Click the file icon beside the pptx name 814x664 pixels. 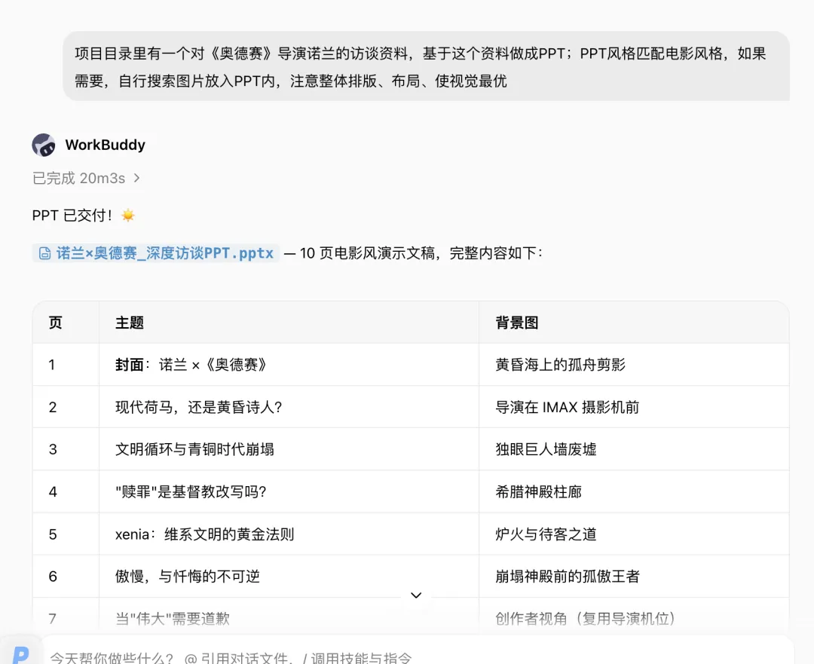coord(45,253)
